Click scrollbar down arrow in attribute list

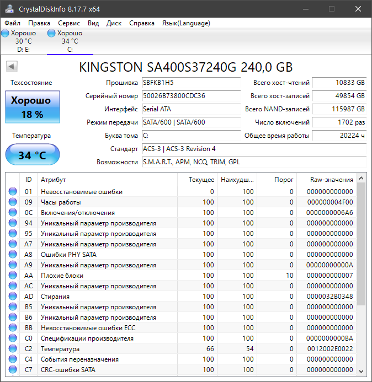(x=362, y=370)
